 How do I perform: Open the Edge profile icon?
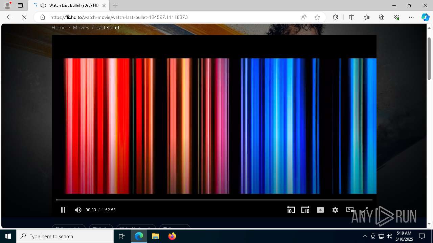tap(7, 5)
